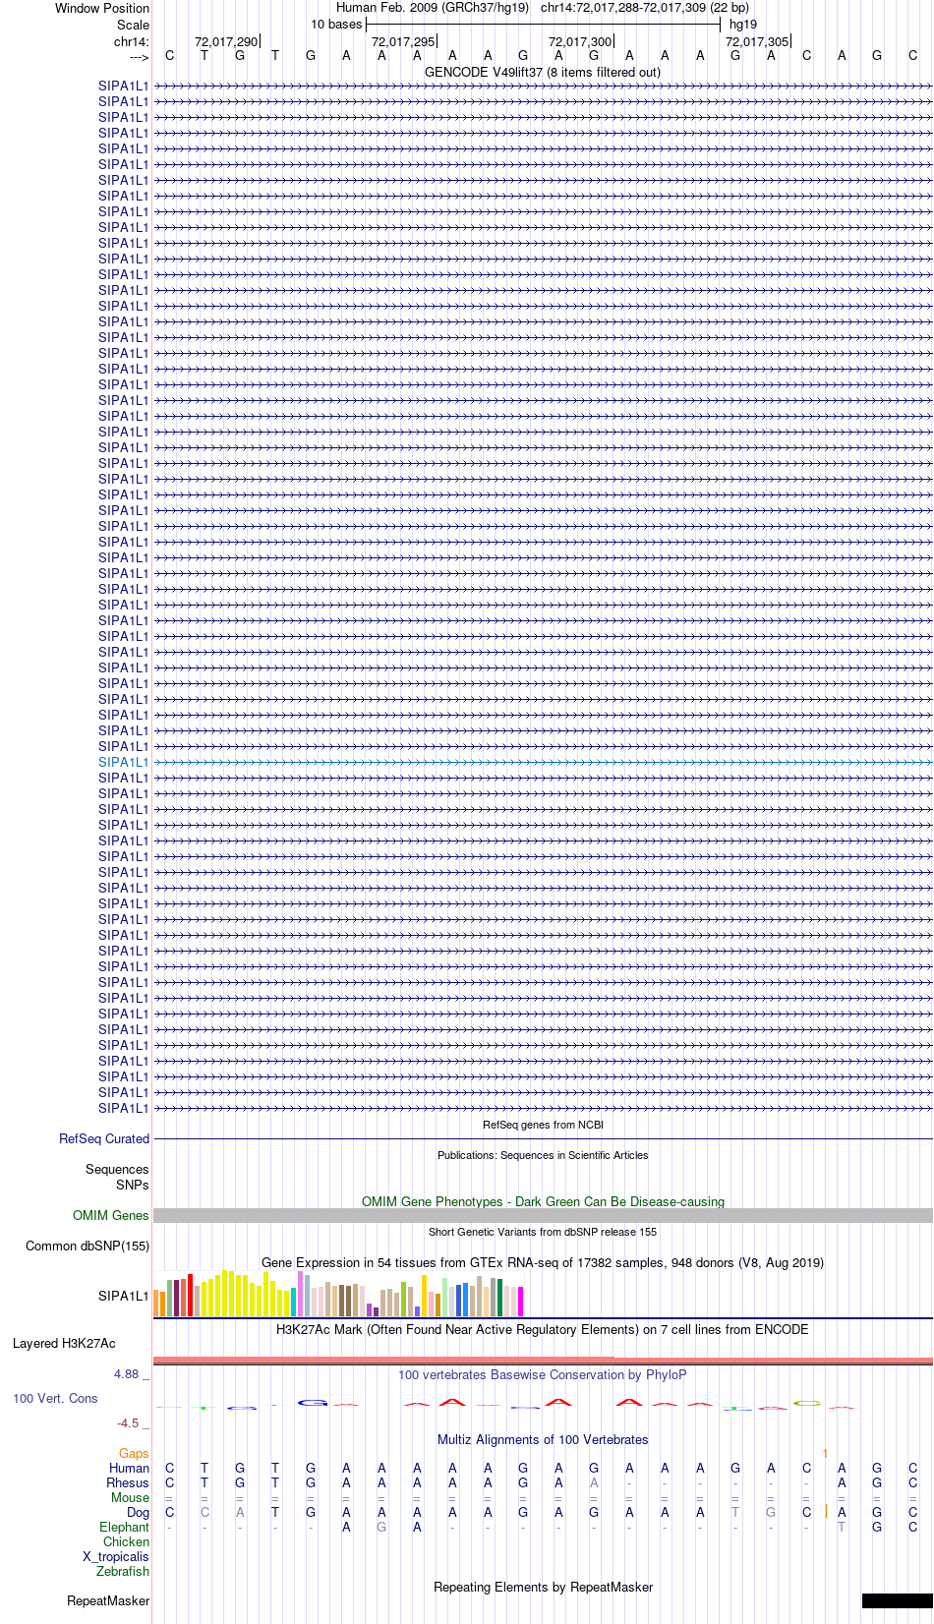Open Publications: Sequences in Scientific Articles title

[x=543, y=1155]
